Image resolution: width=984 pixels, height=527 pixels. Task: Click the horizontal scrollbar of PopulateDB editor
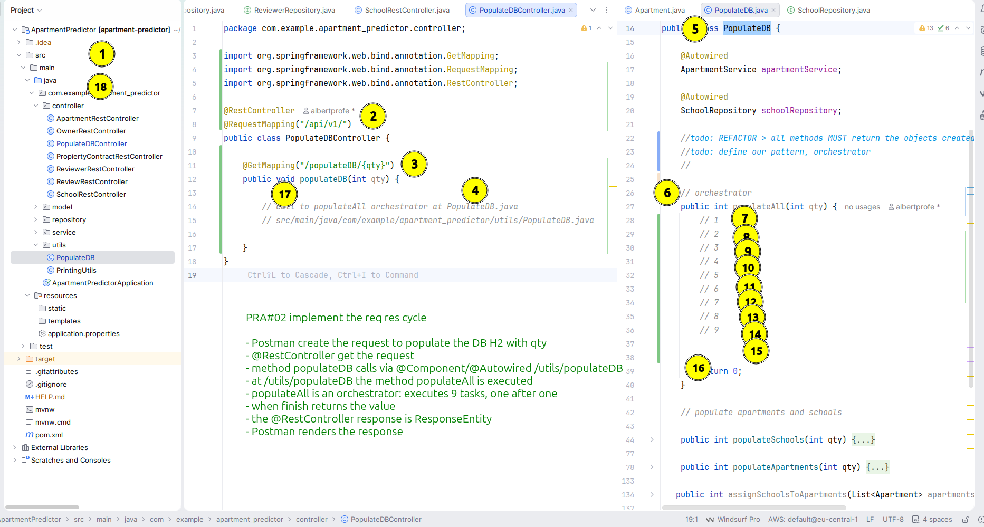[754, 507]
